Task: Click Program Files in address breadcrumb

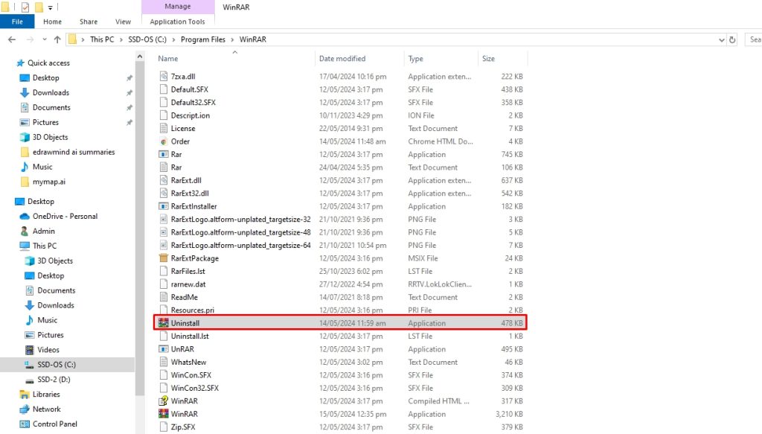Action: point(203,39)
